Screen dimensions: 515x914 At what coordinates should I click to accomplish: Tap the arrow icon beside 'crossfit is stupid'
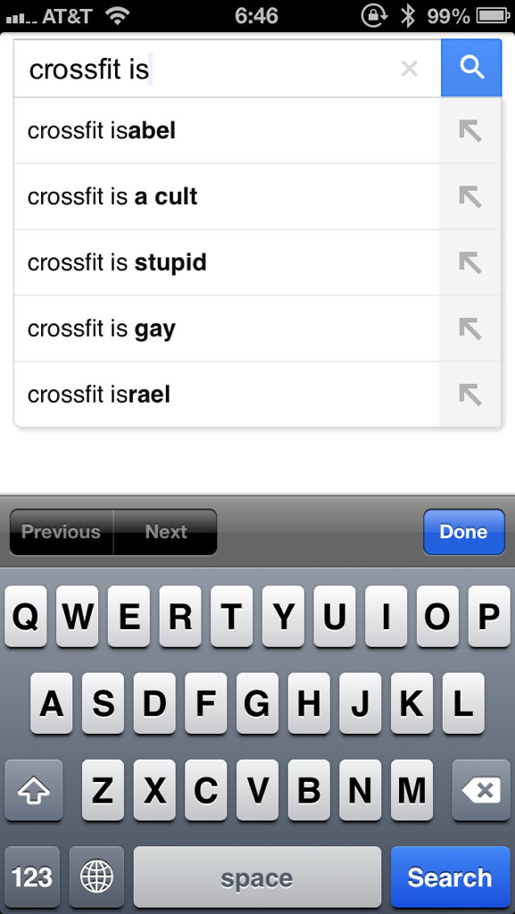coord(469,262)
